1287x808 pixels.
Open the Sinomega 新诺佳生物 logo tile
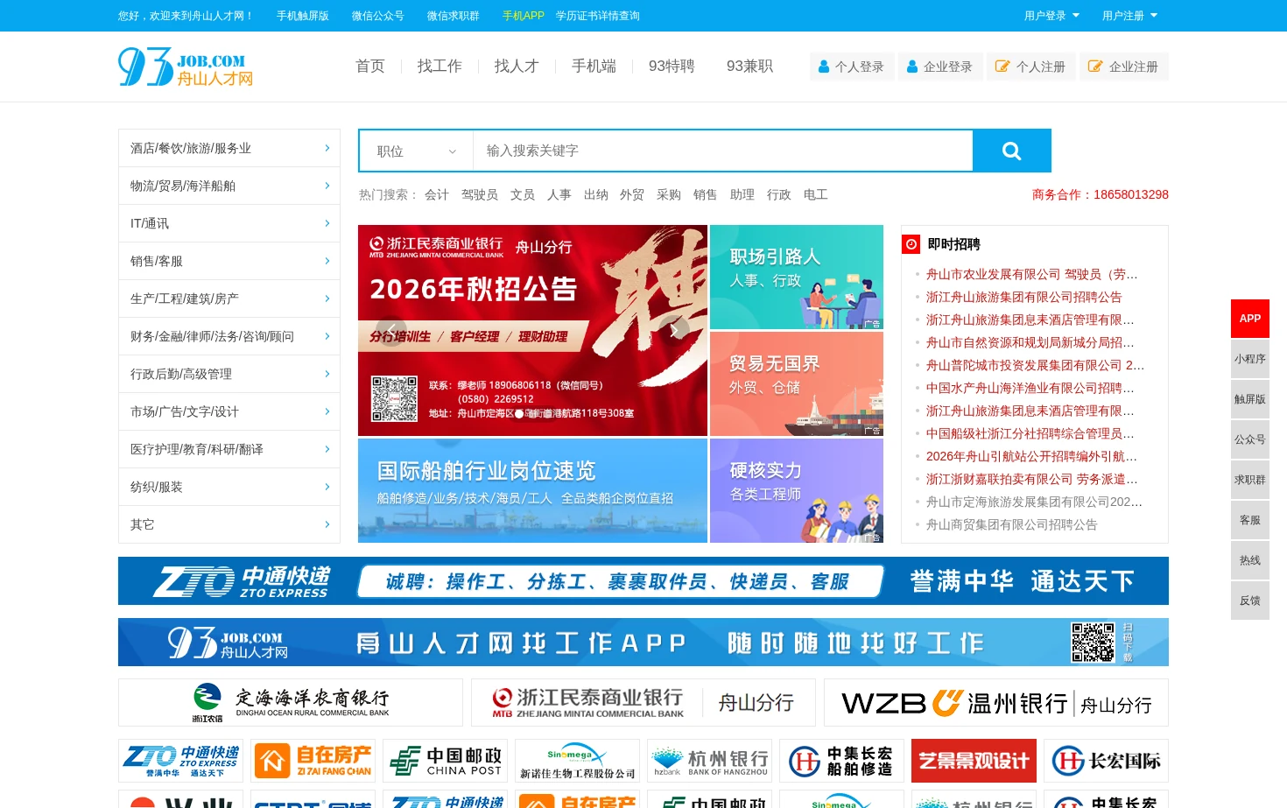point(578,761)
